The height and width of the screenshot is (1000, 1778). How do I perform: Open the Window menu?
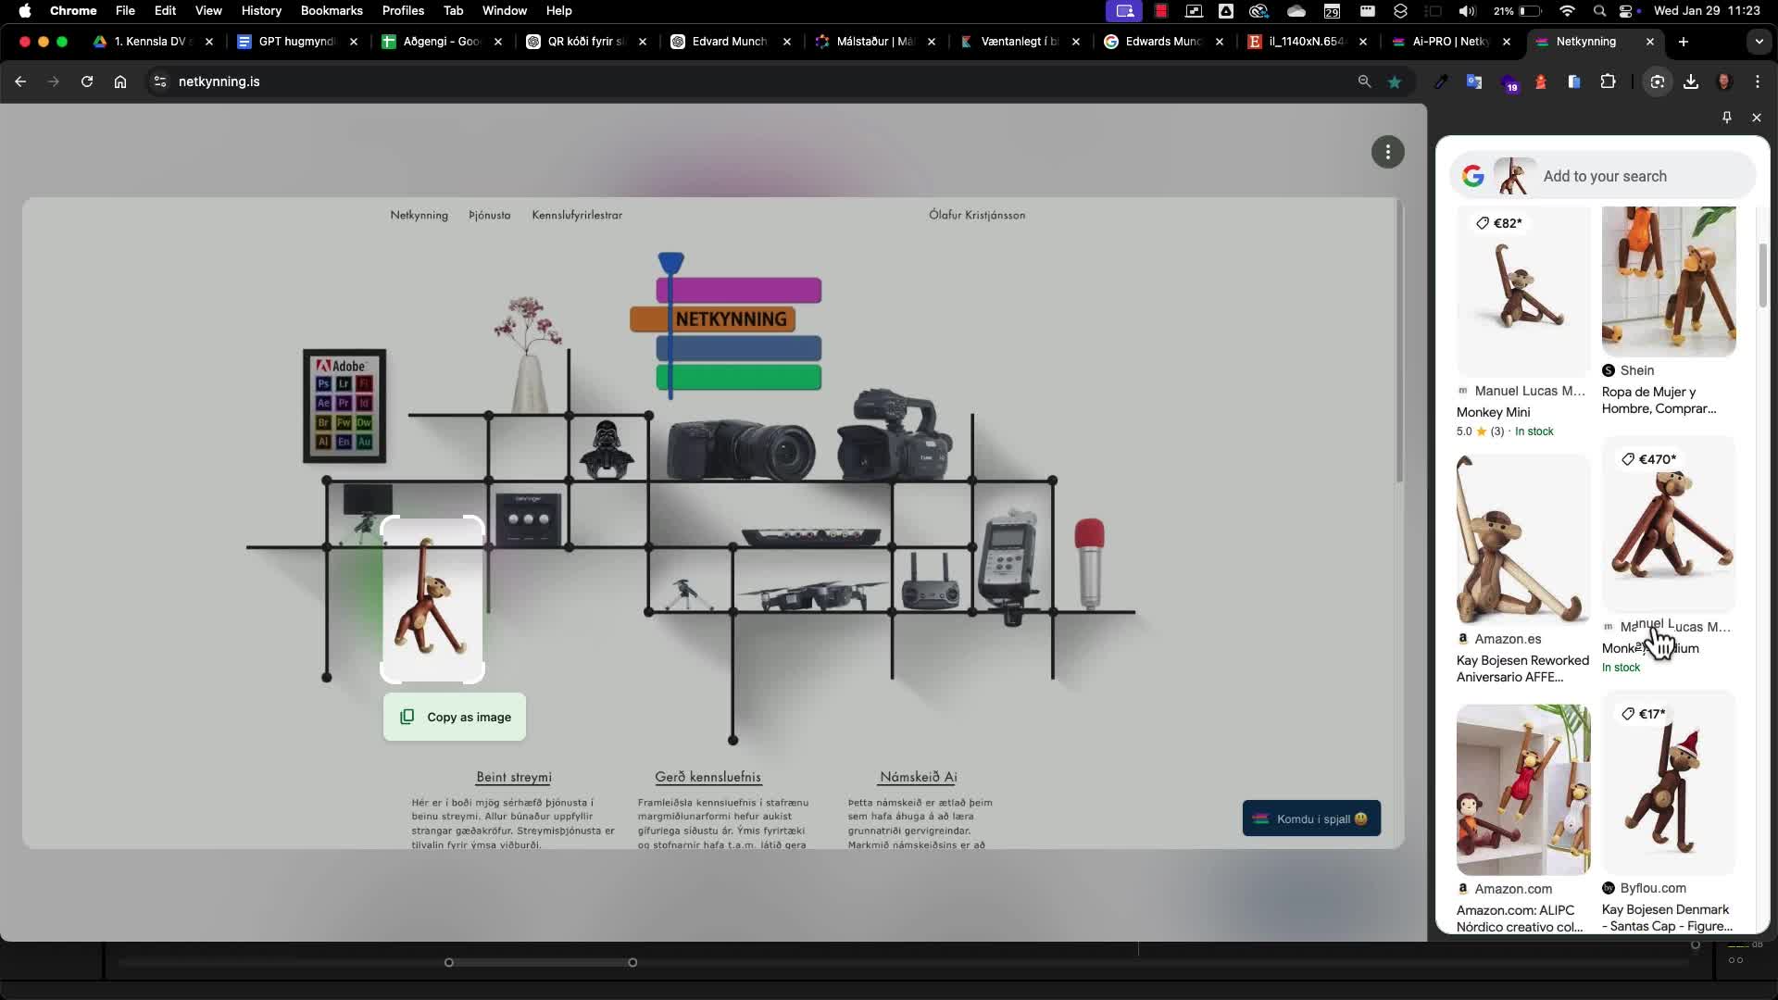[505, 11]
